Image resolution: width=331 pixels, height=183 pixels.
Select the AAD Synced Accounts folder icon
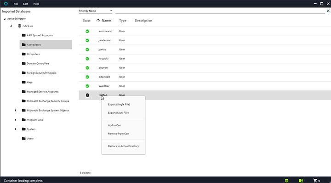click(23, 35)
